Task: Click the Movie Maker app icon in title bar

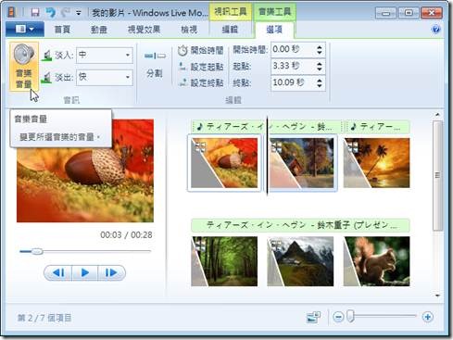Action: 12,13
